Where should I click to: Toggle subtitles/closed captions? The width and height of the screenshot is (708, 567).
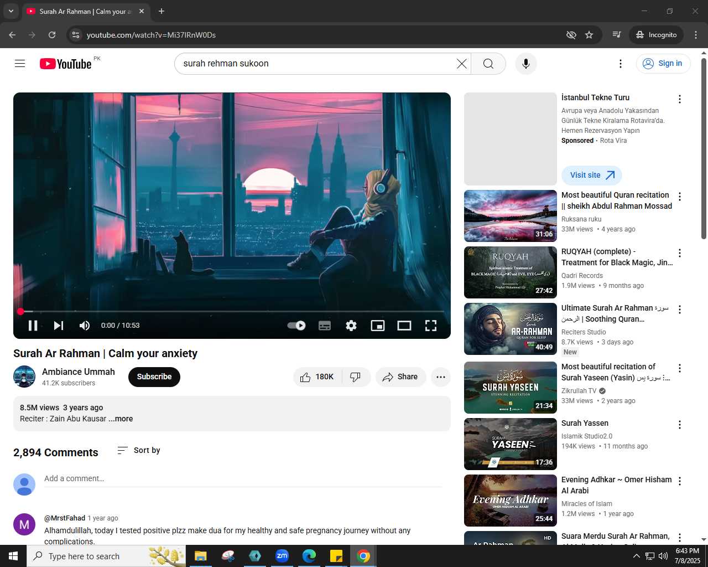[x=325, y=326]
